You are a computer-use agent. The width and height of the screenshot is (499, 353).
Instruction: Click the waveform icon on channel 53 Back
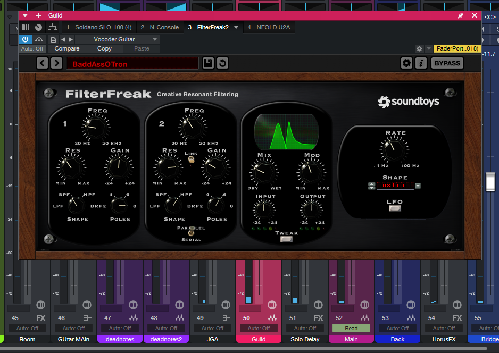[411, 318]
